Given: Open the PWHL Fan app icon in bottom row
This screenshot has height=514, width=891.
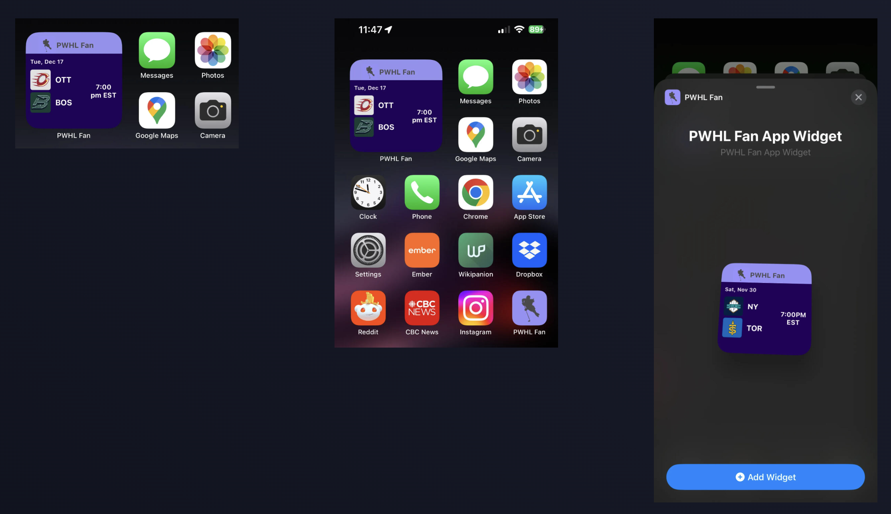Looking at the screenshot, I should click(x=529, y=308).
